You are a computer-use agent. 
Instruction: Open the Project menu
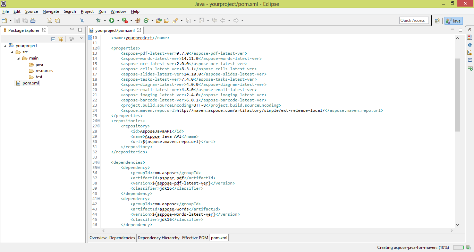[87, 11]
